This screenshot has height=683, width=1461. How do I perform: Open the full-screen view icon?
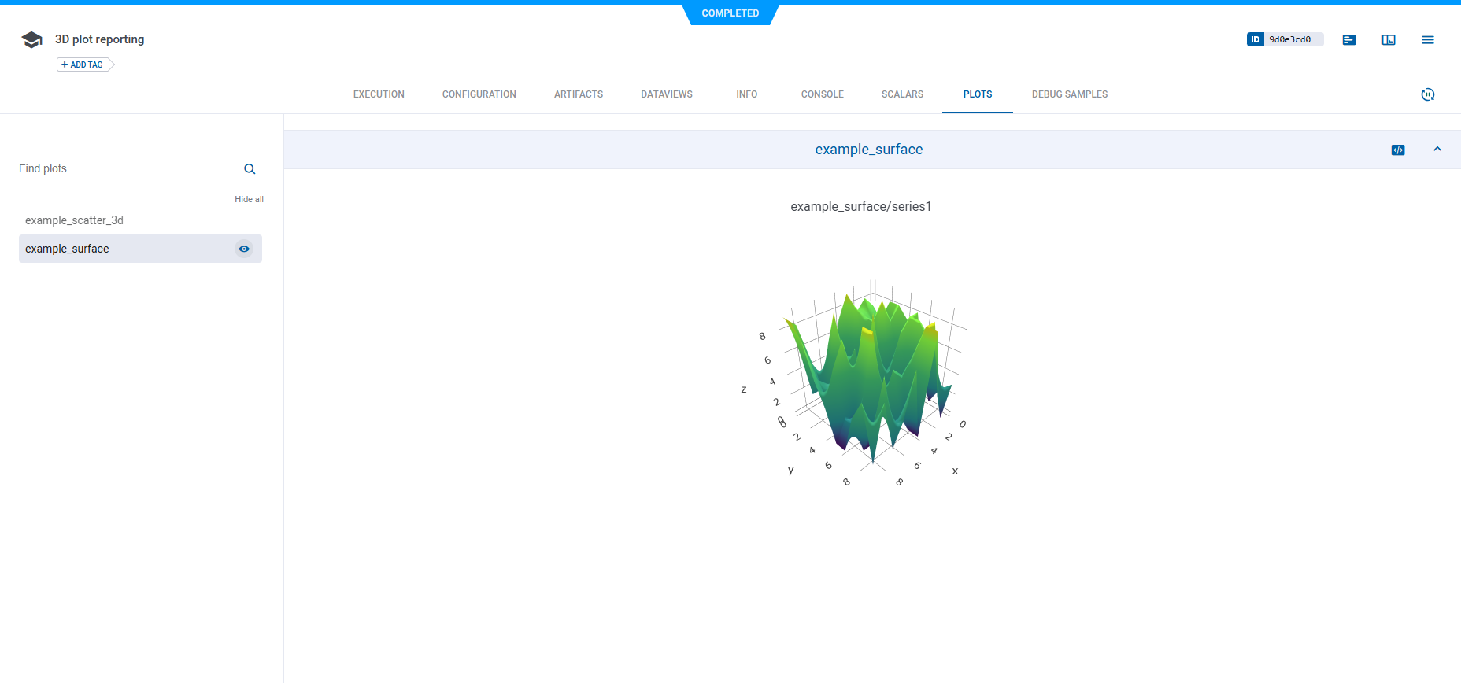(1389, 40)
